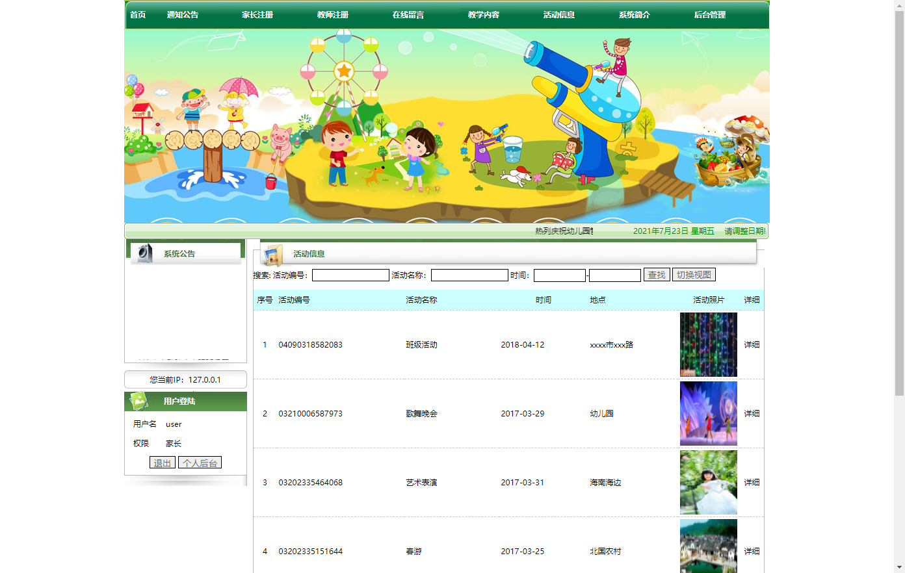Open the 首页 menu item
Screen dimensions: 905x573
coord(137,14)
